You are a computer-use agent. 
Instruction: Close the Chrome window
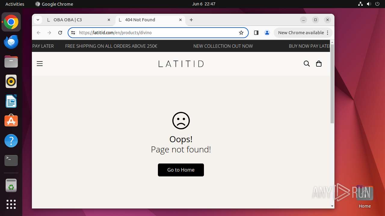pyautogui.click(x=328, y=20)
